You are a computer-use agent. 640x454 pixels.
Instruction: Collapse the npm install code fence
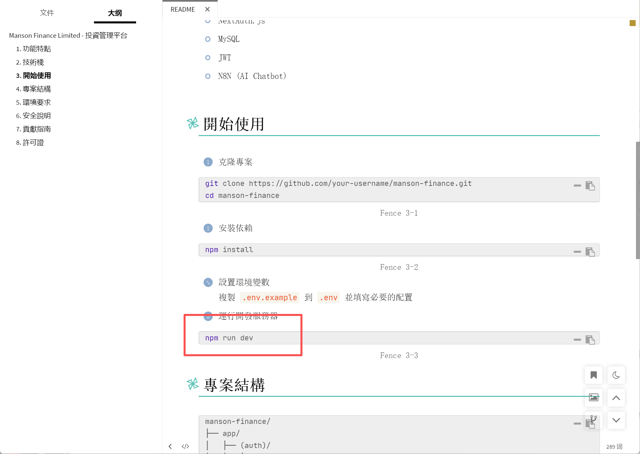coord(577,252)
